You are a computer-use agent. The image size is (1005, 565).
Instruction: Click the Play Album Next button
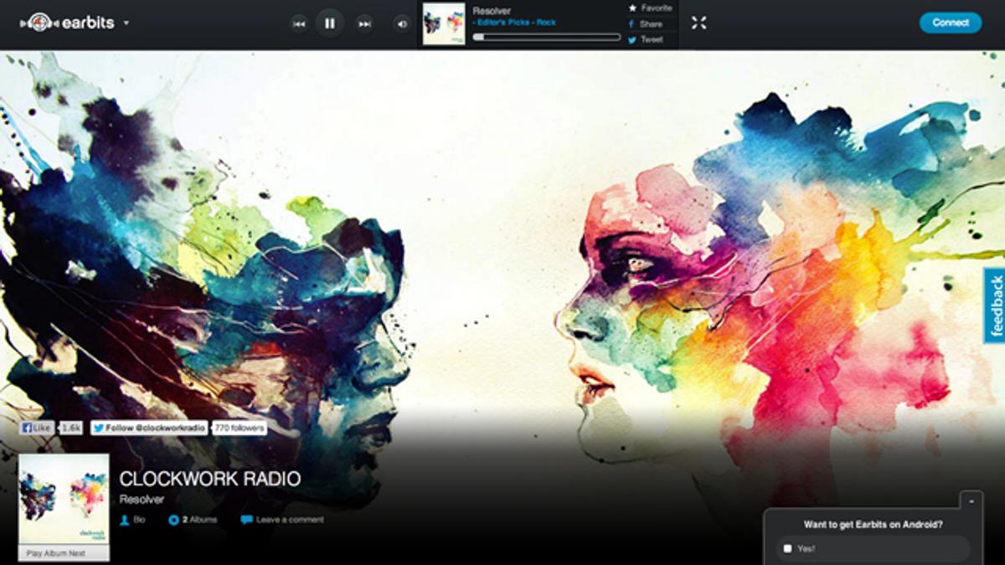point(64,553)
